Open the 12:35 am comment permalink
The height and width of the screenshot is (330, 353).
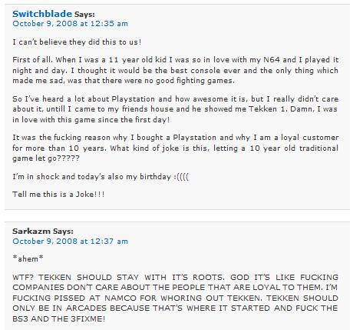coord(70,24)
